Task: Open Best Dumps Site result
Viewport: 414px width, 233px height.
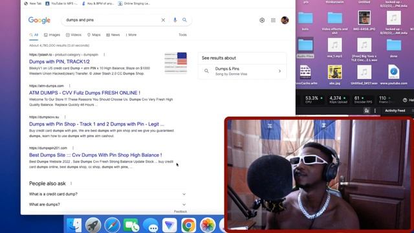Action: coord(95,155)
